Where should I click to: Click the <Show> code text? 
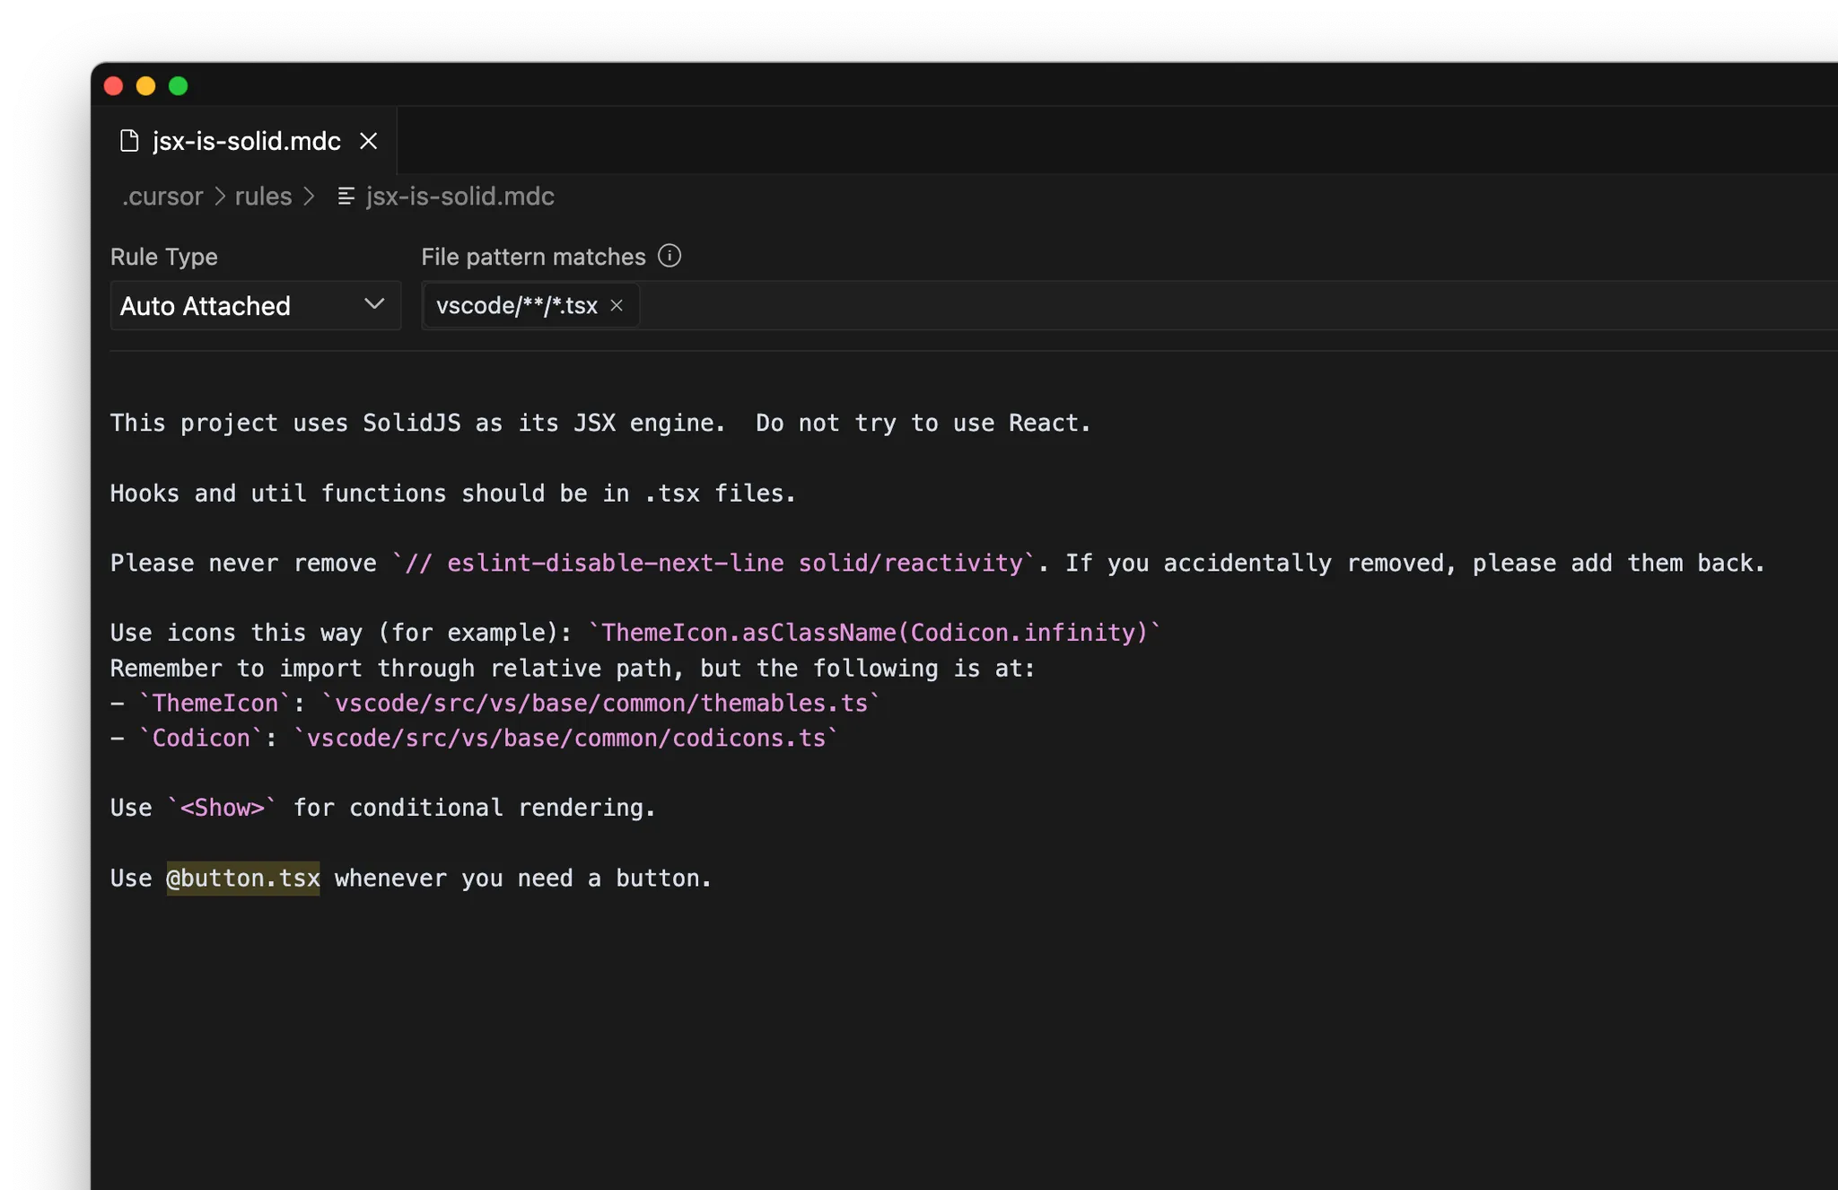tap(223, 809)
